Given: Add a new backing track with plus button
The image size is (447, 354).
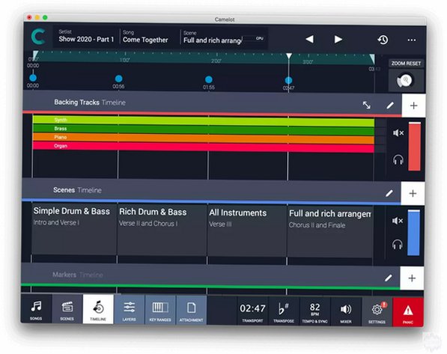Looking at the screenshot, I should coord(413,106).
